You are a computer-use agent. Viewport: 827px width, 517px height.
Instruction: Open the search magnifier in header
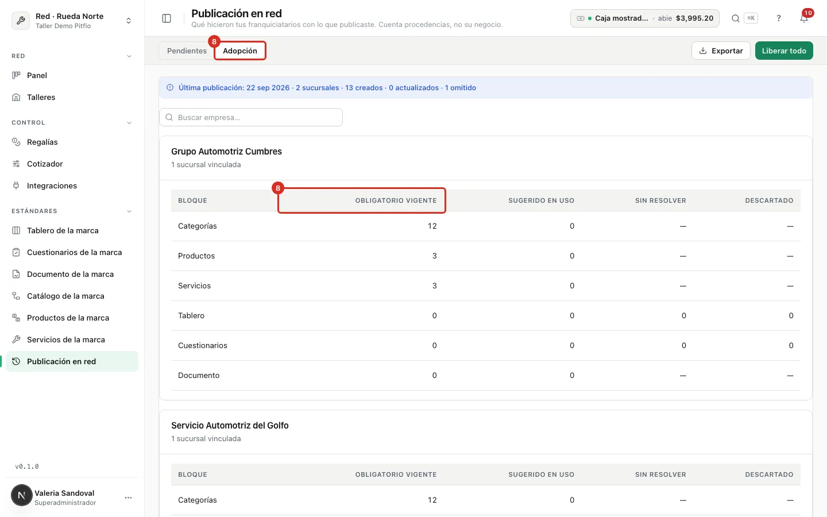[x=736, y=18]
